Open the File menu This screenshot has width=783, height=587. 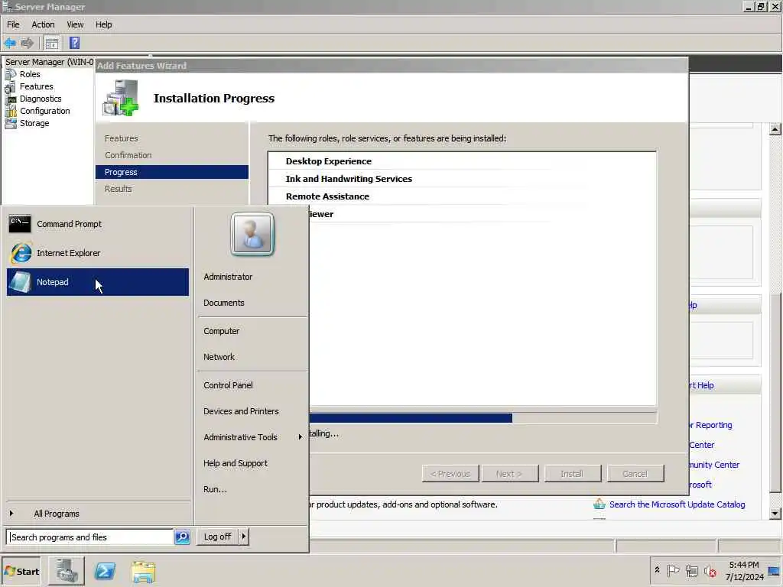click(13, 24)
